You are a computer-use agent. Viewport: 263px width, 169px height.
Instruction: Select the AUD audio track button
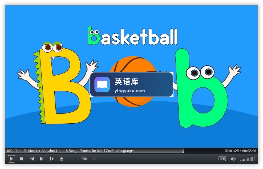[x=84, y=159]
